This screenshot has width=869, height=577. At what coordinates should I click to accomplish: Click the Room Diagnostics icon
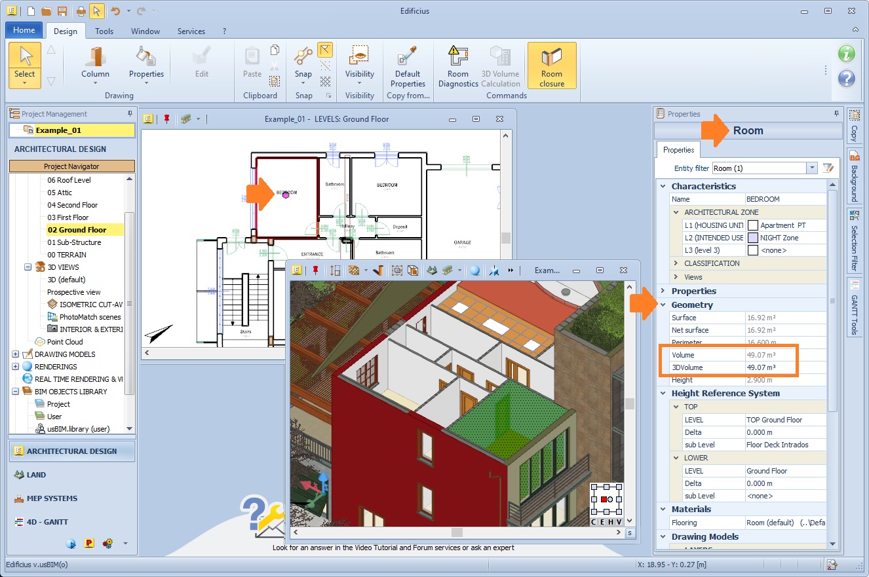[x=458, y=57]
